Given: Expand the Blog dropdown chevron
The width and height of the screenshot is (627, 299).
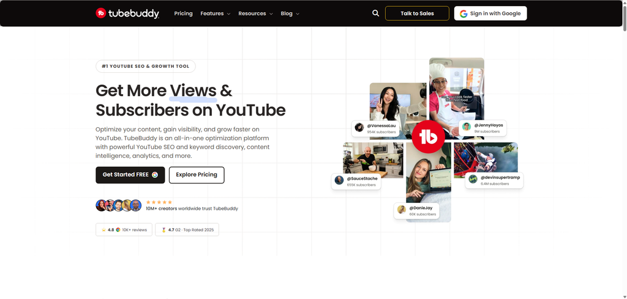Looking at the screenshot, I should (x=298, y=14).
